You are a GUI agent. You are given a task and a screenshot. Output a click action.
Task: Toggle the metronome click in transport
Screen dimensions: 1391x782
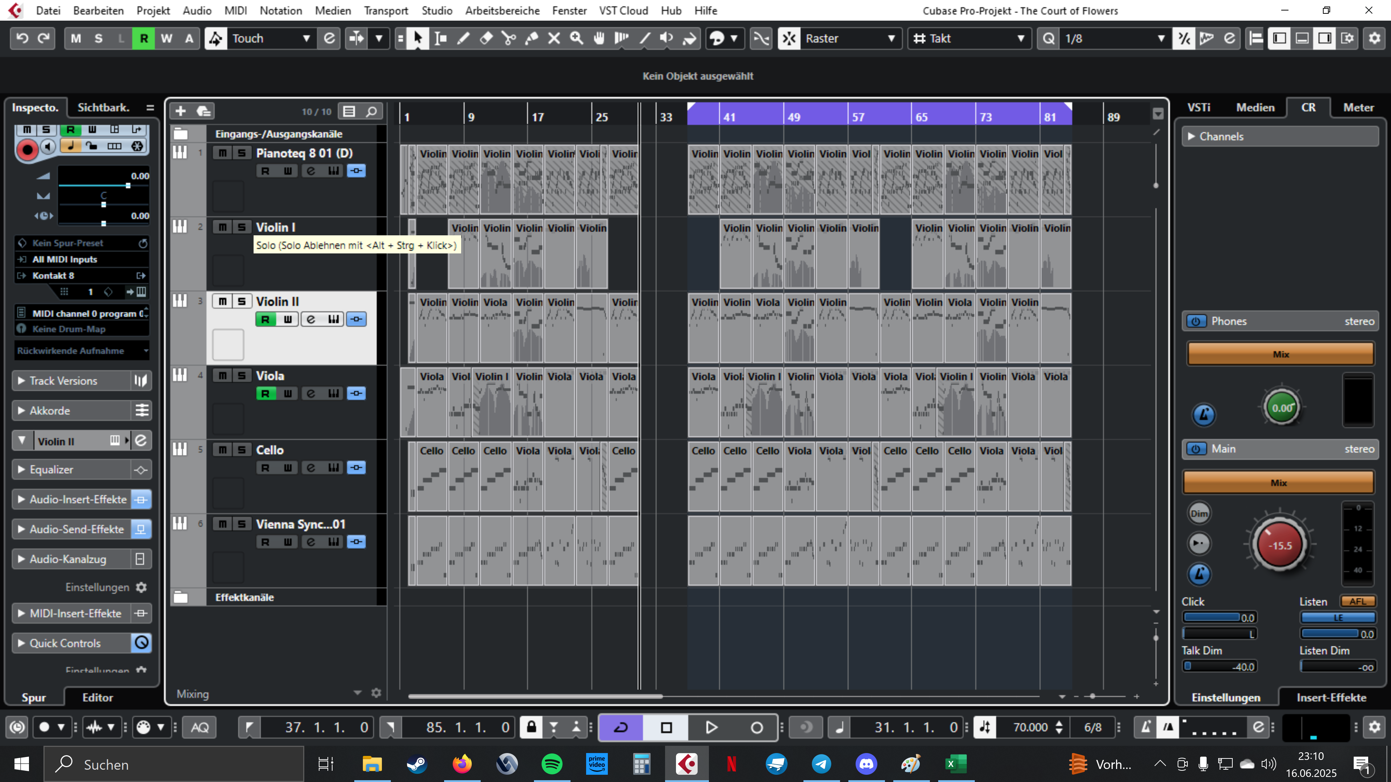click(1145, 727)
